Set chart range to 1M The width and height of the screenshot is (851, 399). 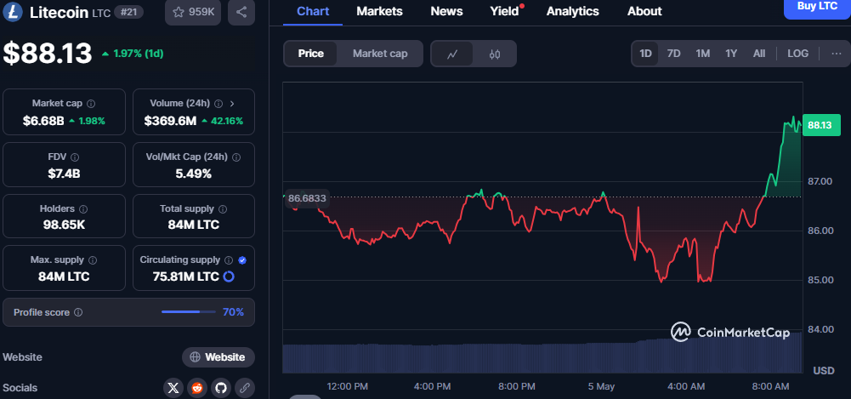click(x=703, y=54)
